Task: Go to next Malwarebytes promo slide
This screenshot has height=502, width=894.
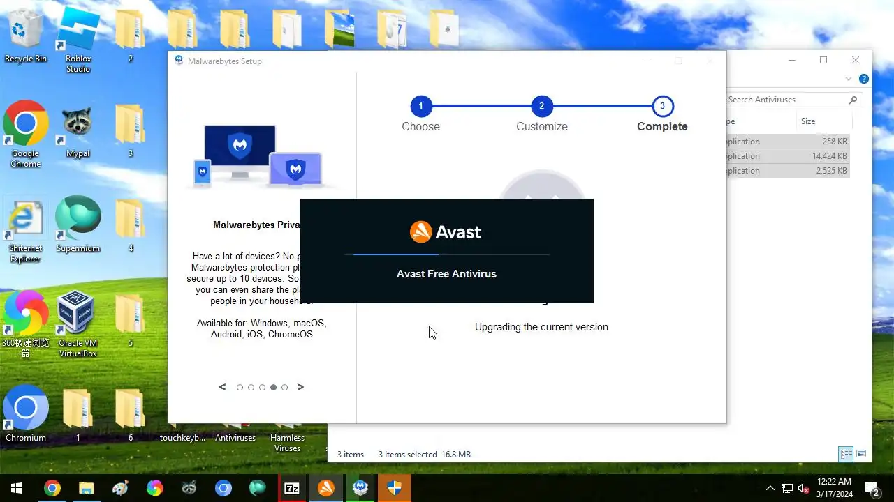Action: [300, 387]
